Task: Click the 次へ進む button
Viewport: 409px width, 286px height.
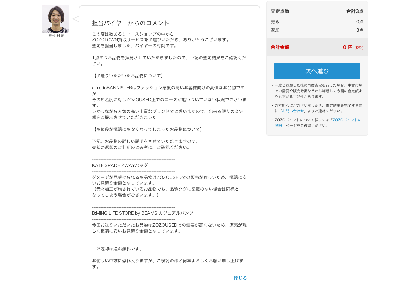Action: point(317,71)
